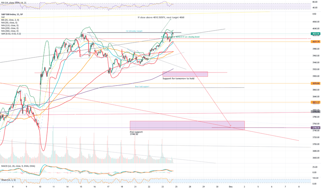Select the RSI (14, close, SMA, 14, 2) indicator label
Screen dimensions: 321x189
14,3
